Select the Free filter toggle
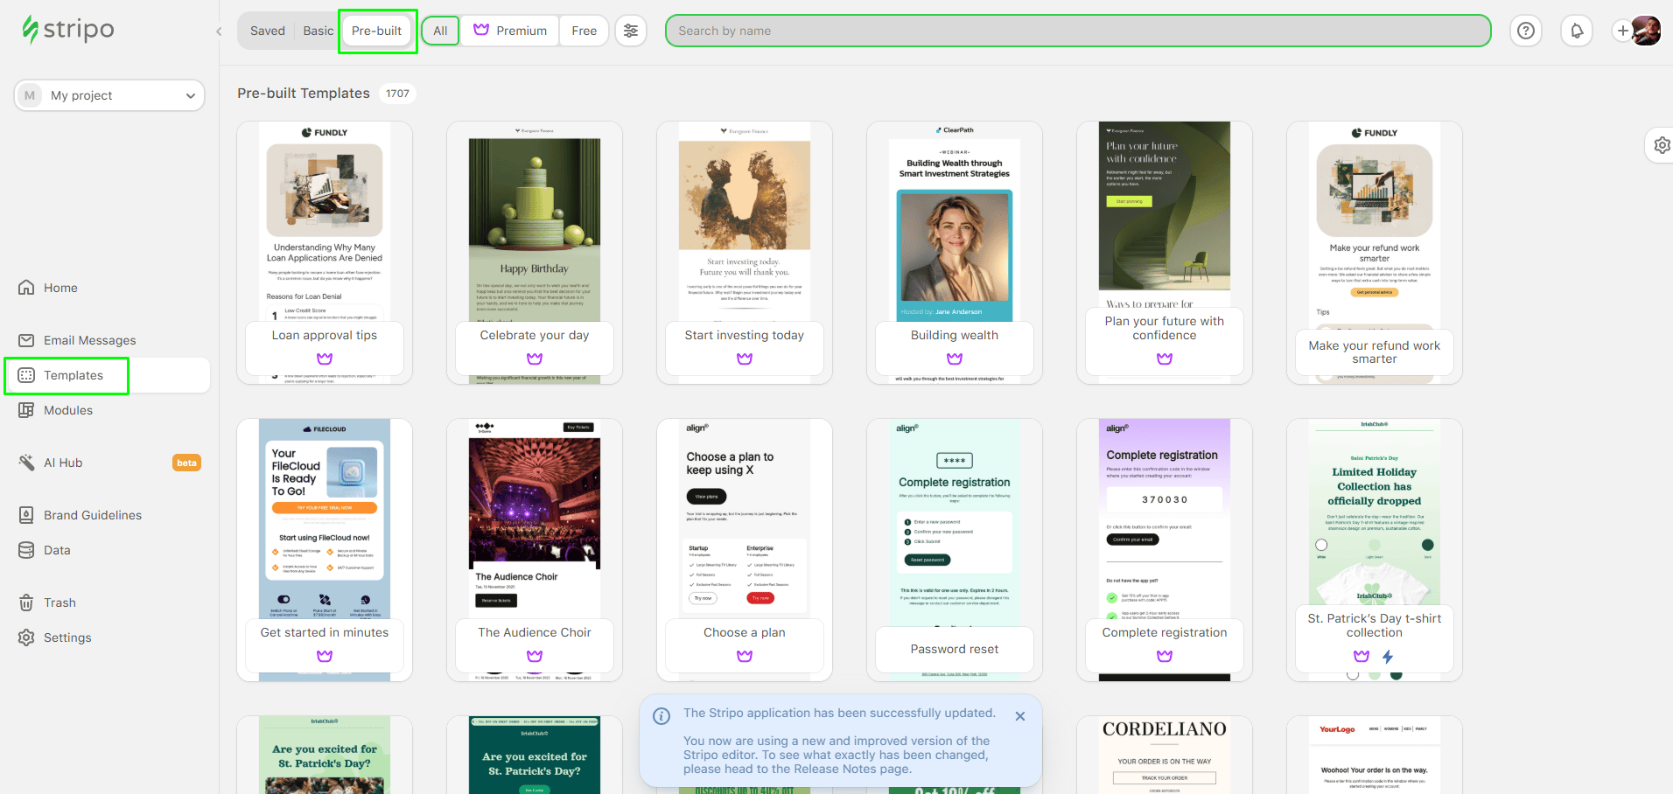The width and height of the screenshot is (1673, 794). tap(584, 31)
